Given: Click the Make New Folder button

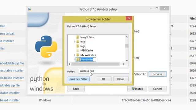Looking at the screenshot, I should click(x=78, y=79).
